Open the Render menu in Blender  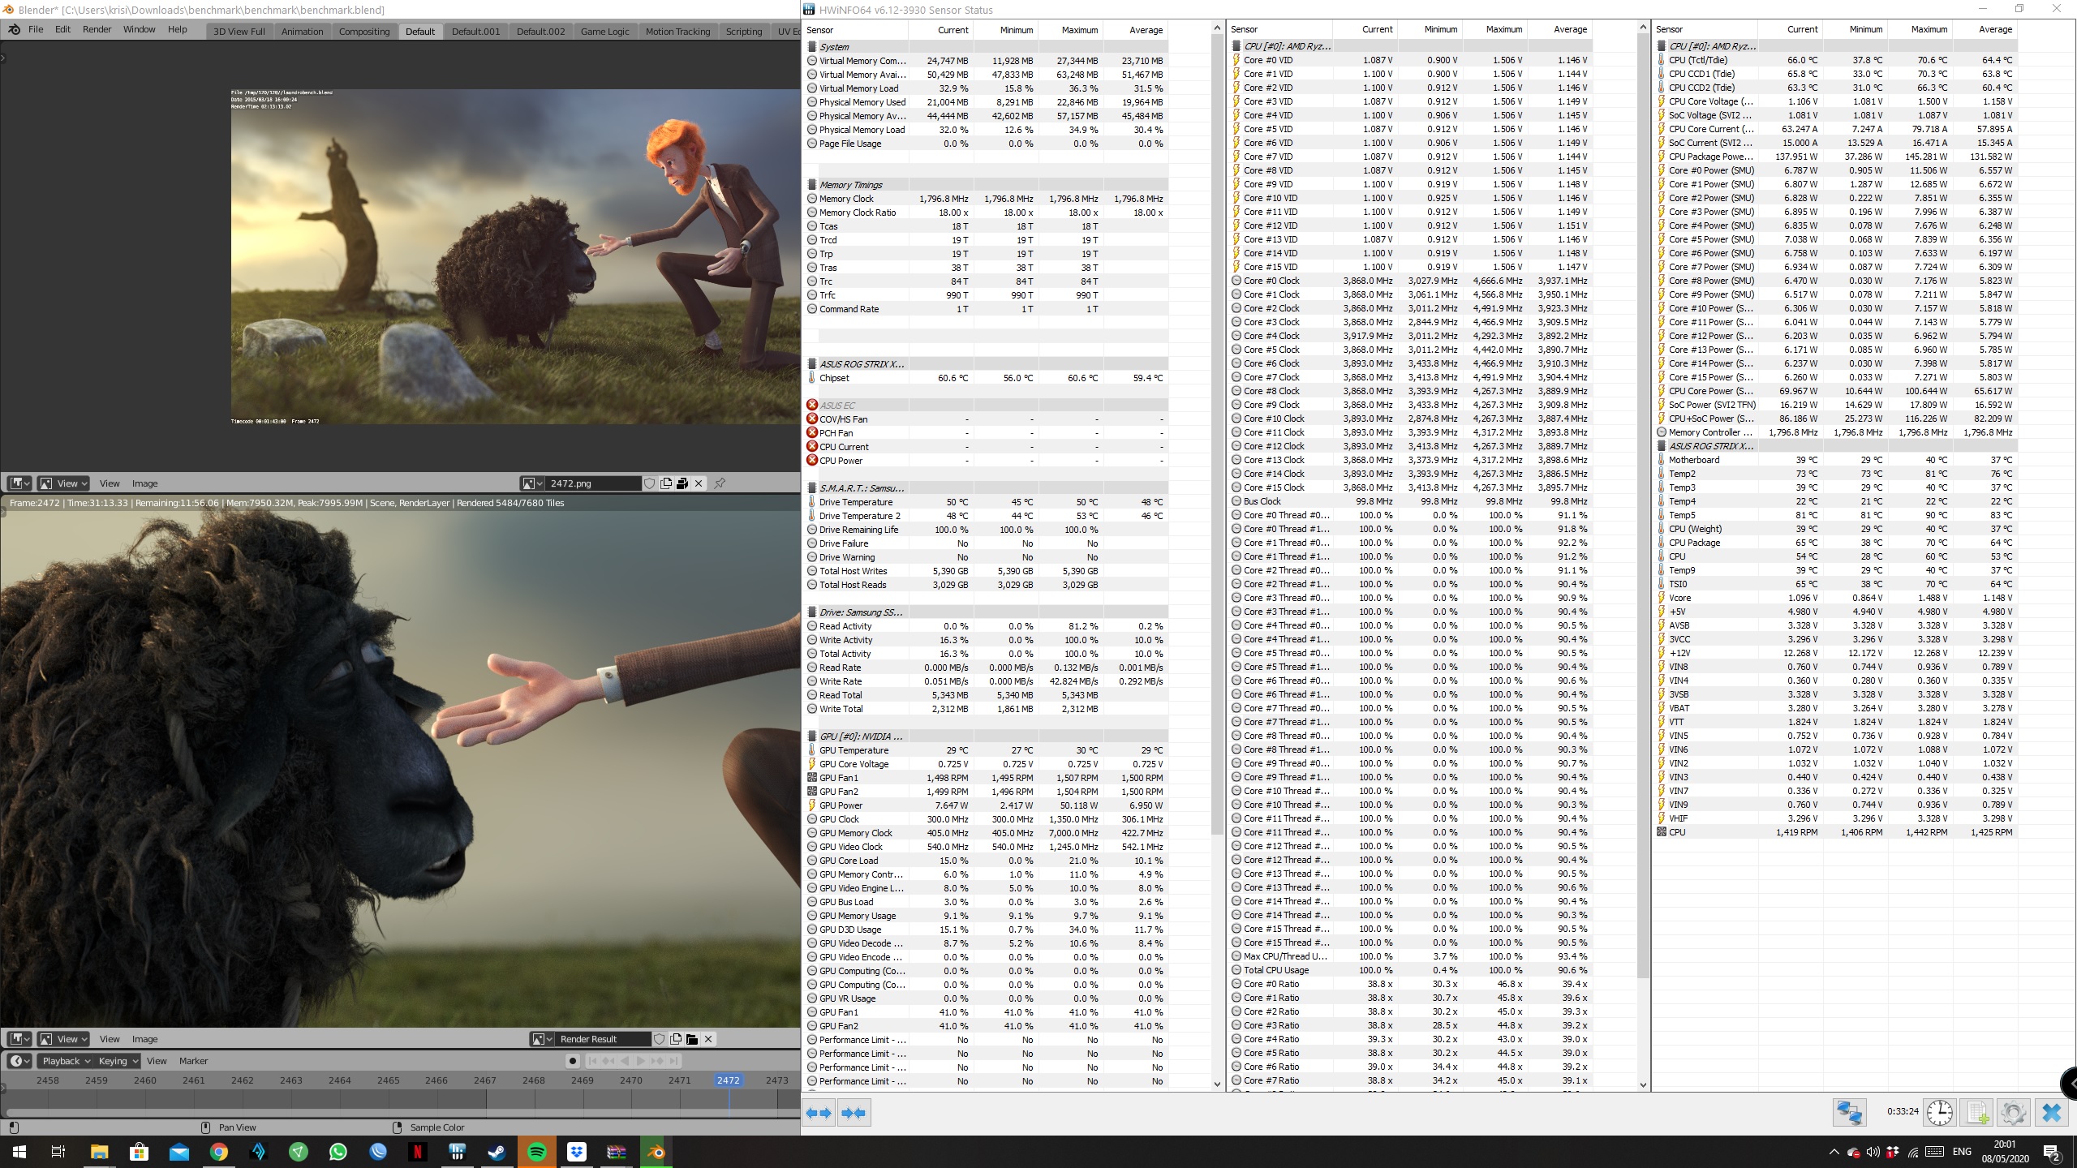point(97,29)
